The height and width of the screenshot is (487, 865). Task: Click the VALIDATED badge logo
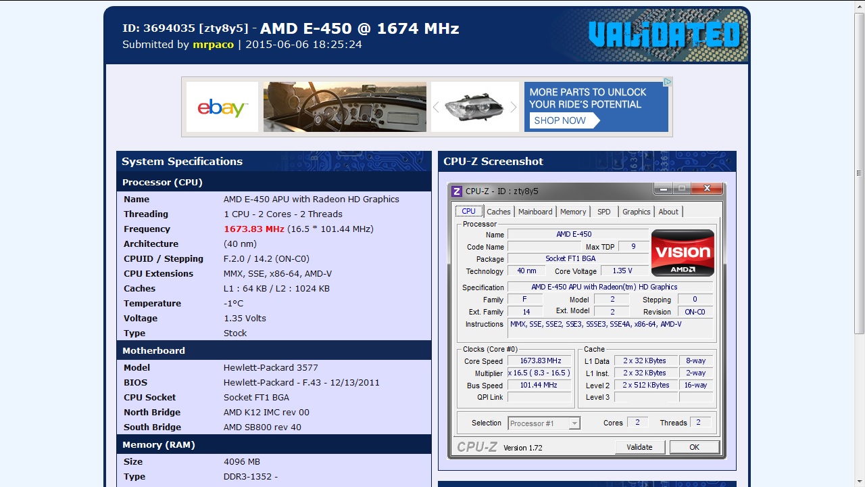point(664,36)
